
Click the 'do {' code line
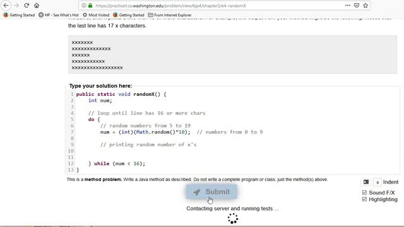(94, 119)
